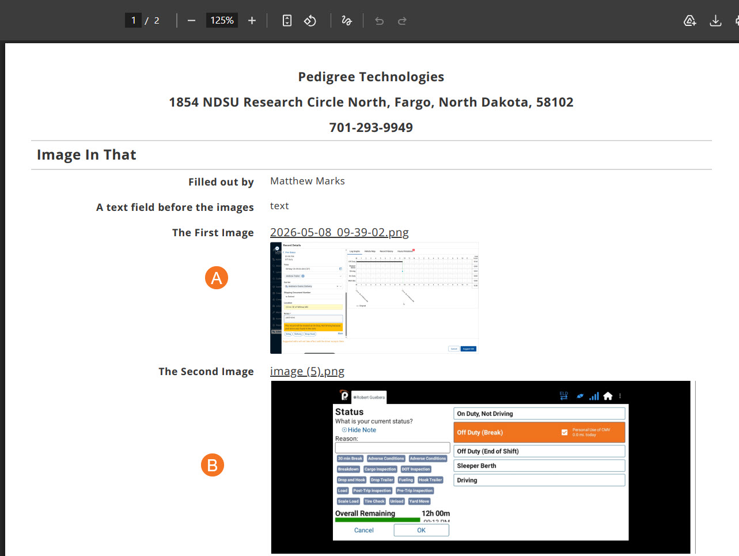The height and width of the screenshot is (556, 739).
Task: Zoom in with the plus button
Action: point(252,21)
